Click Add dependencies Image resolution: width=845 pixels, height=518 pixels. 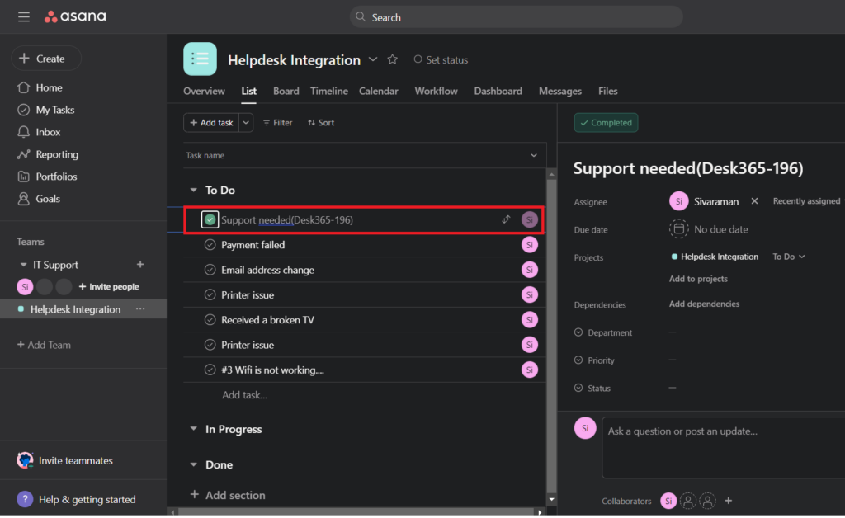704,304
